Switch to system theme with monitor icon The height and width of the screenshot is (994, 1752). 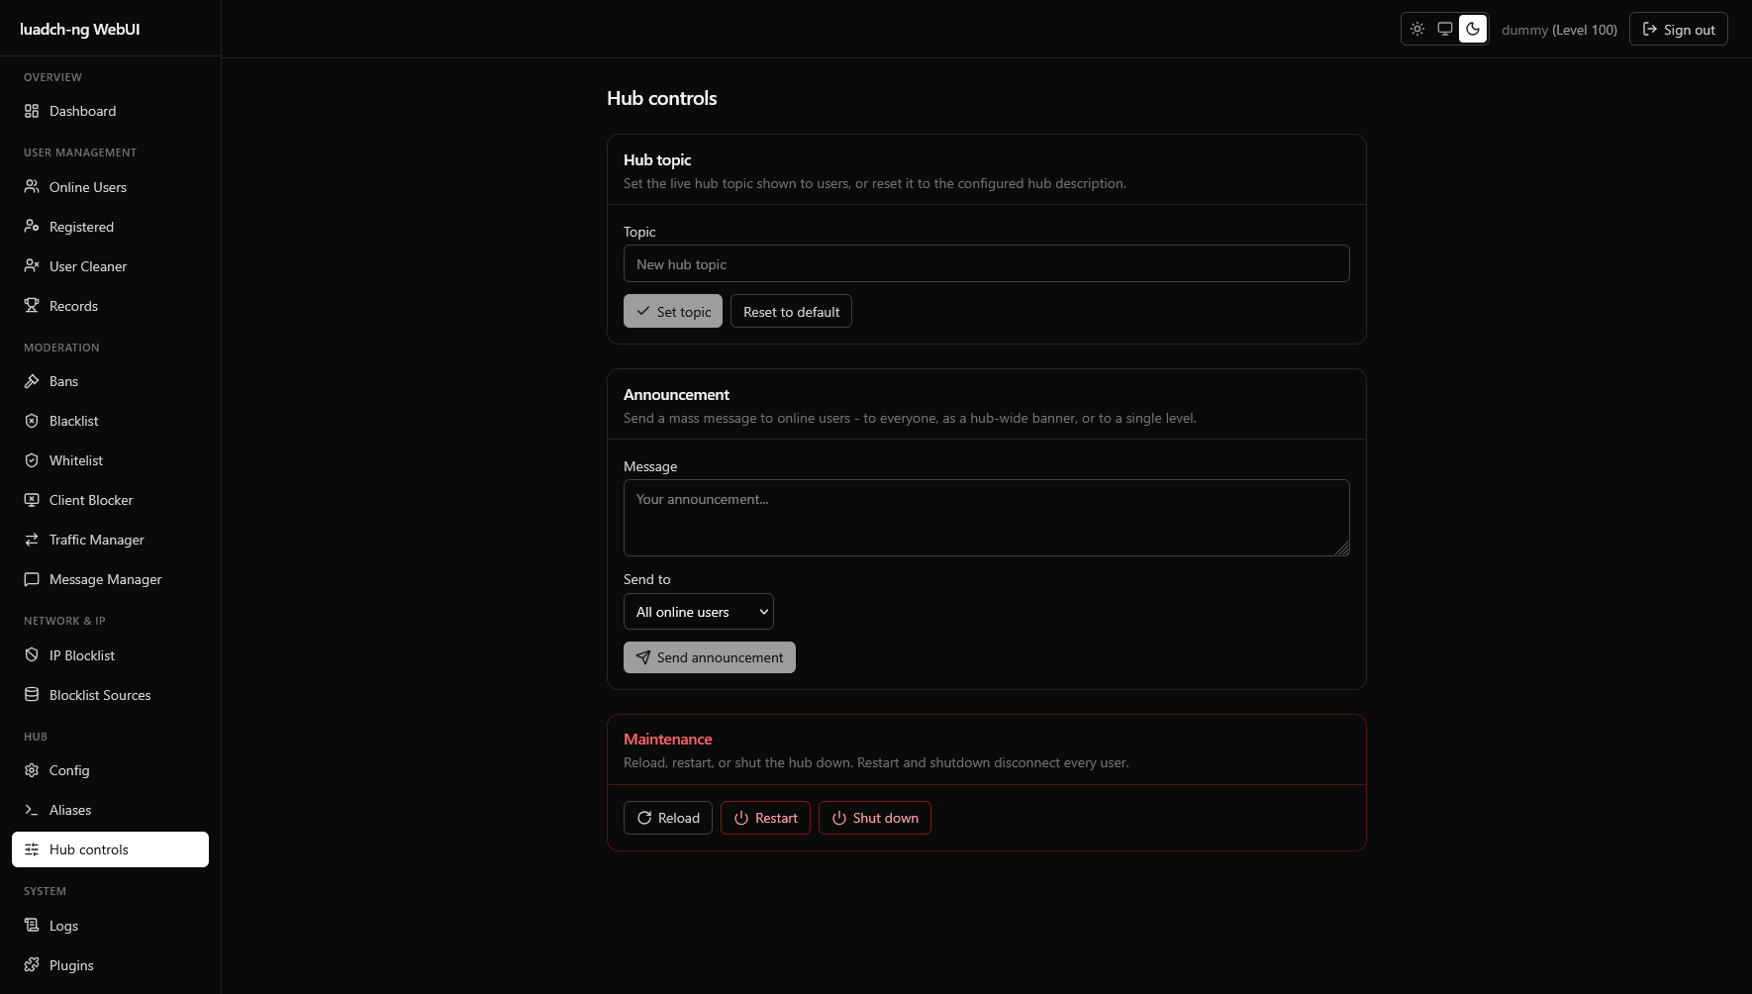pos(1445,29)
